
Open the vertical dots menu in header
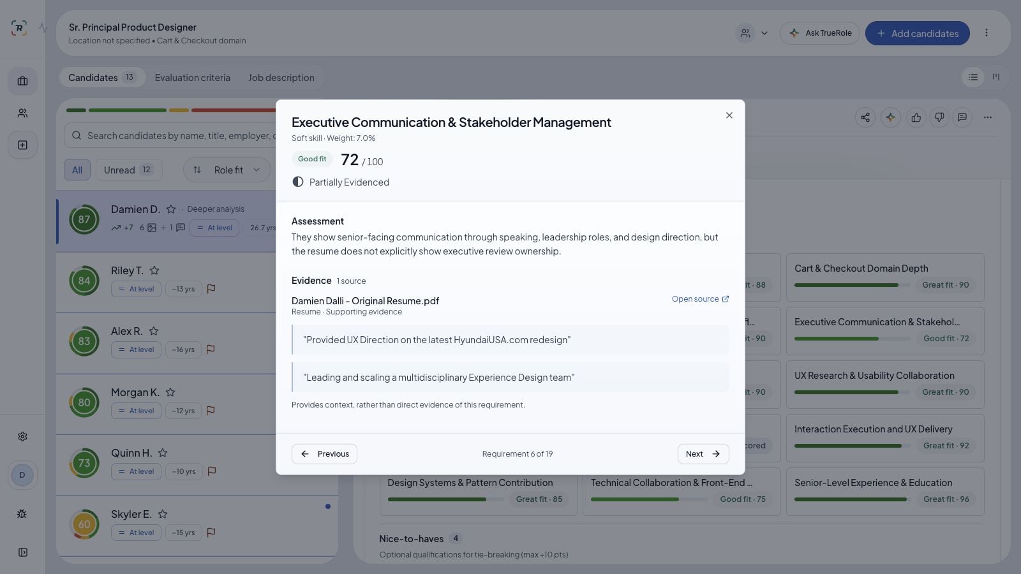(x=986, y=33)
